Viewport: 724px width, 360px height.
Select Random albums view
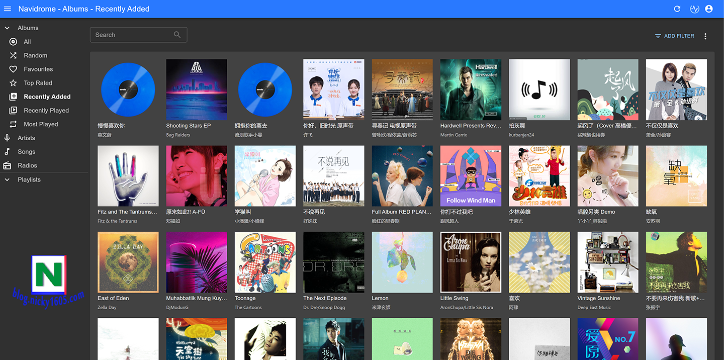(35, 55)
